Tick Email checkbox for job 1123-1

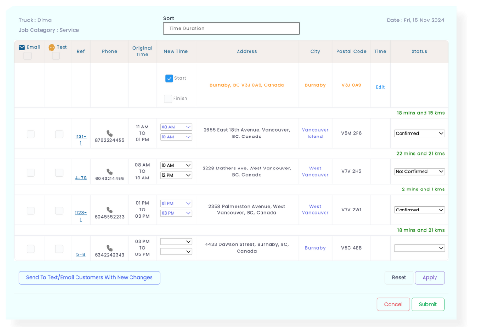click(x=31, y=211)
